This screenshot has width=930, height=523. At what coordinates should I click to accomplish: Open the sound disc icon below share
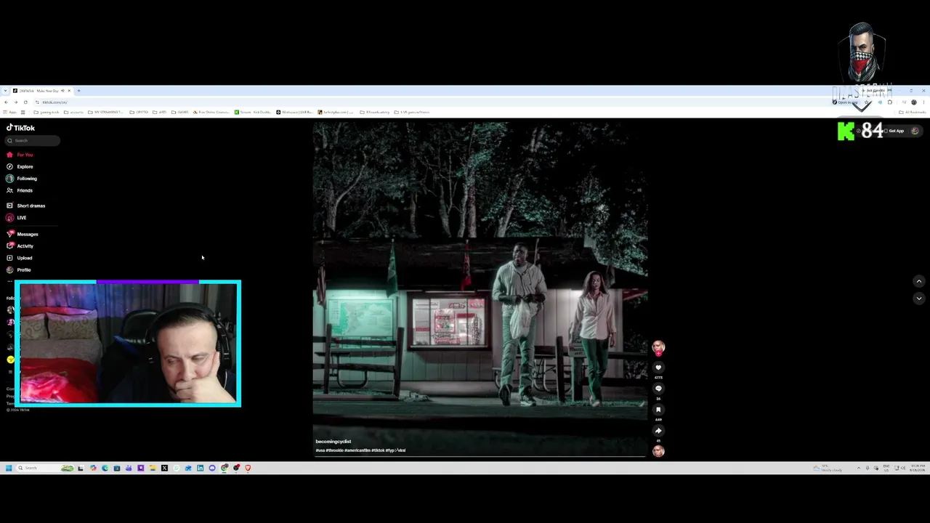pyautogui.click(x=658, y=451)
